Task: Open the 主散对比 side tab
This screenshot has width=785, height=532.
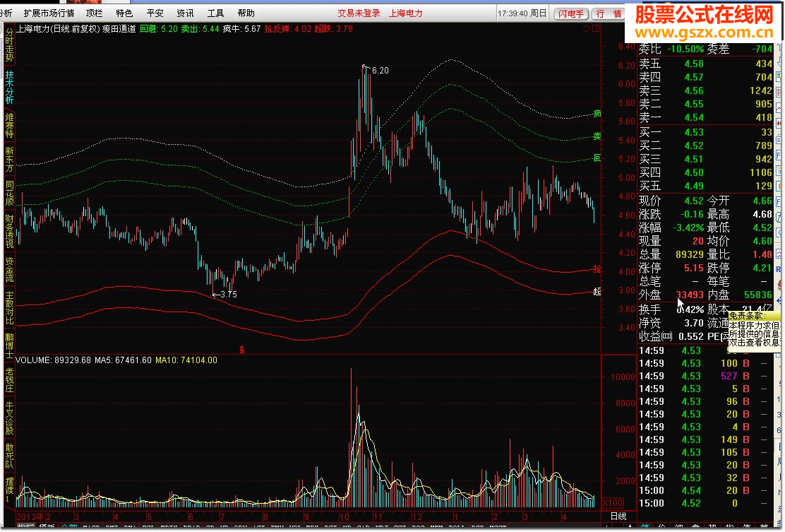Action: (9, 308)
